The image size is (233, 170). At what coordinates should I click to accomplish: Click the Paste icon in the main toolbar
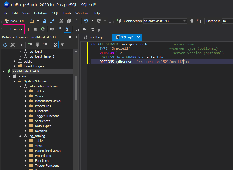pos(76,21)
